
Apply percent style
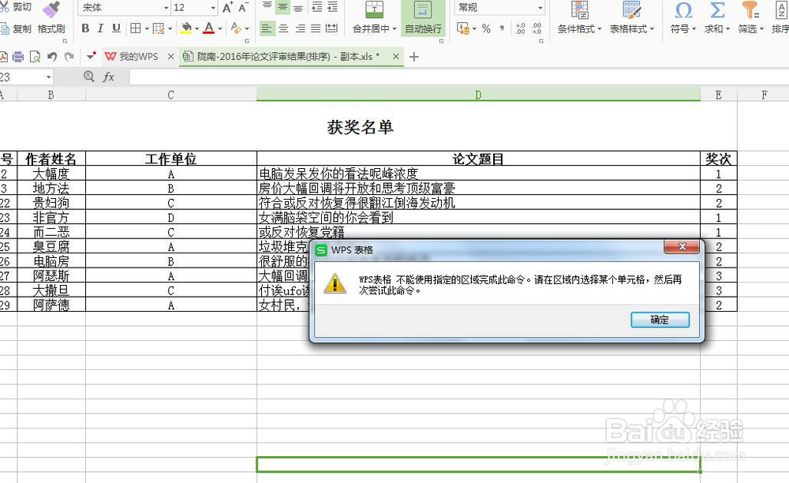486,28
